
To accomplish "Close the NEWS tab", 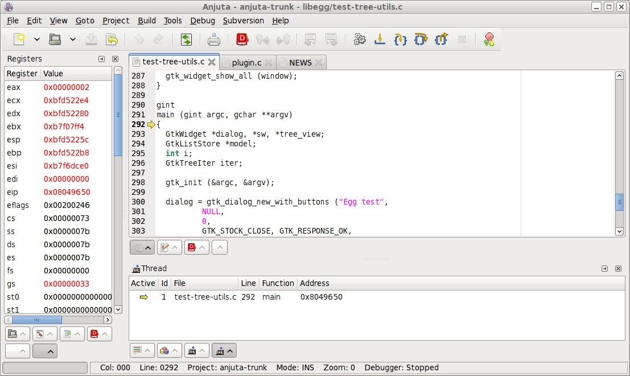I will tap(319, 63).
